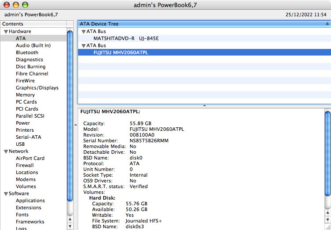This screenshot has height=230, width=331.
Task: Select Volumes under Network
Action: [26, 186]
